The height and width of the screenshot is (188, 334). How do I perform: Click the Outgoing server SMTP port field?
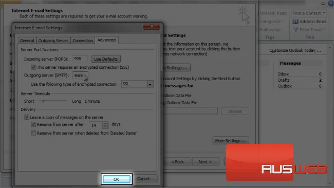(80, 76)
